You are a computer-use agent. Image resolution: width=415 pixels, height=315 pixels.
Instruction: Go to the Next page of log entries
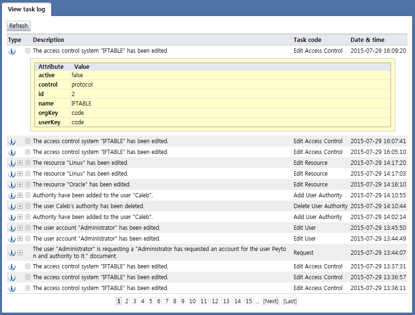271,301
